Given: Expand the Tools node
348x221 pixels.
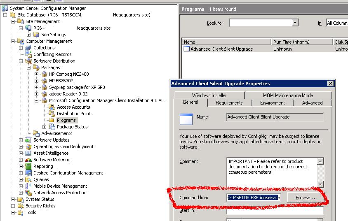Looking at the screenshot, I should click(x=13, y=213).
